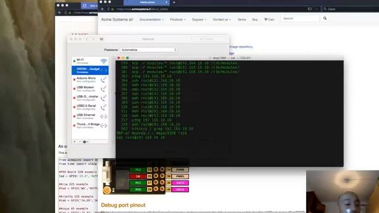This screenshot has height=213, width=379.
Task: Go back in the Network preferences window
Action: click(x=87, y=39)
